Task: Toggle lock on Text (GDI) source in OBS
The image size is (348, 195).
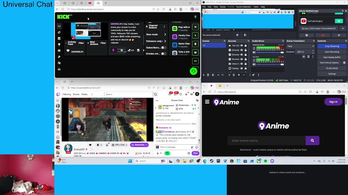Action: [x=246, y=45]
